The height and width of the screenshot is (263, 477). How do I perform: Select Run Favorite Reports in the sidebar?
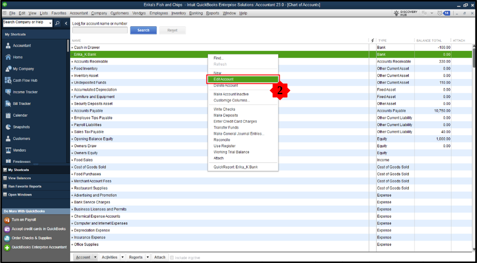25,186
